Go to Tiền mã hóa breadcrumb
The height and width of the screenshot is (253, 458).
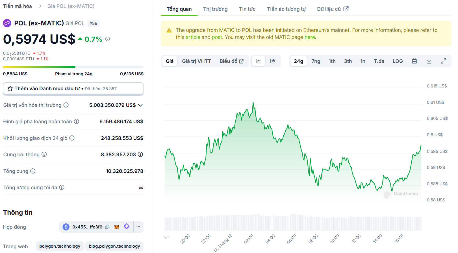[x=18, y=6]
